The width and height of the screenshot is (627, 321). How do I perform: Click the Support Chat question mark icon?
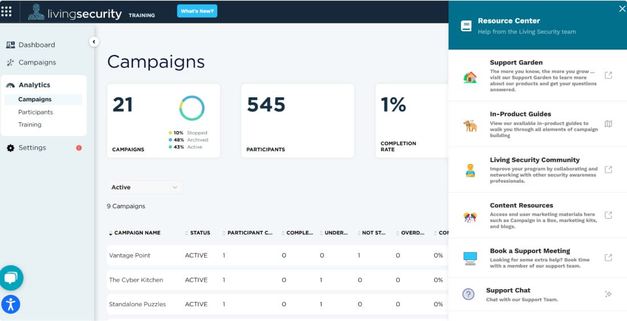(468, 294)
